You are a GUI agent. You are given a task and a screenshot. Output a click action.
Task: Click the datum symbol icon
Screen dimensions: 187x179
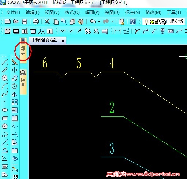162,31
